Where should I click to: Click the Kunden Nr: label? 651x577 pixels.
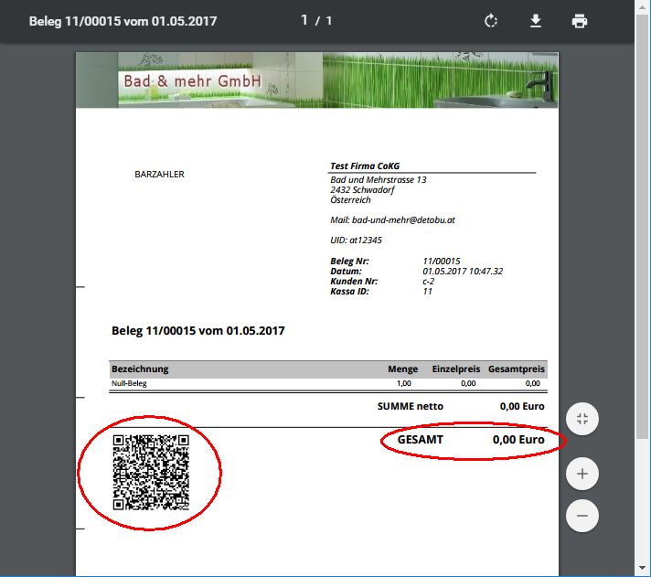354,281
